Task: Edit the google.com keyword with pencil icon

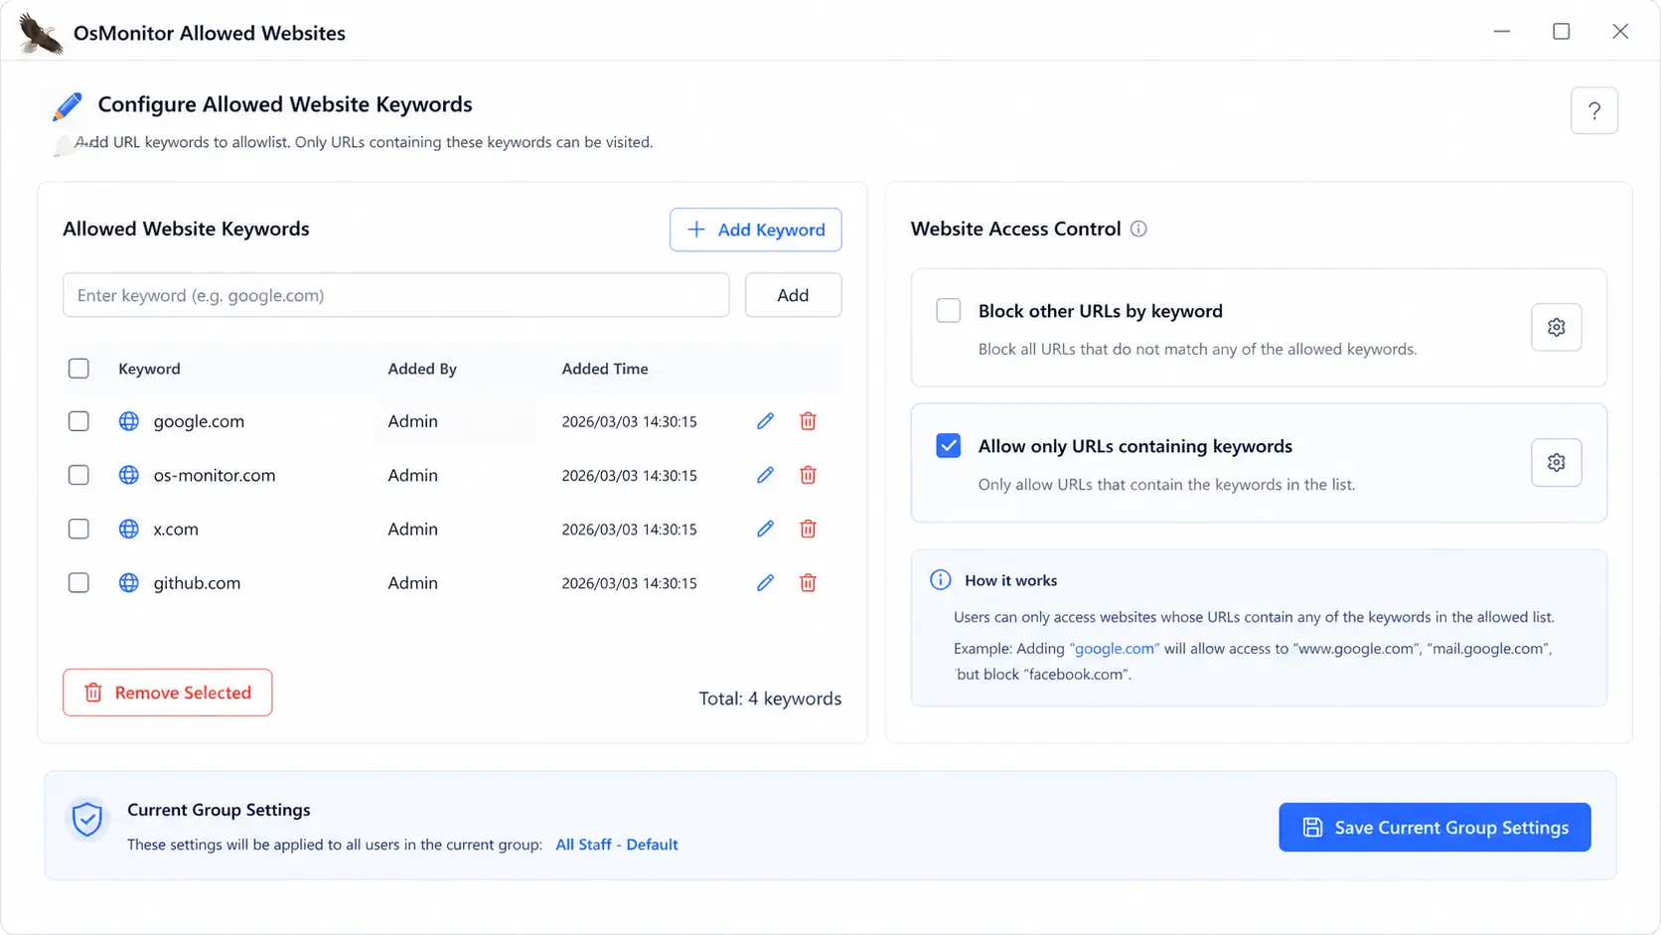Action: pyautogui.click(x=765, y=421)
